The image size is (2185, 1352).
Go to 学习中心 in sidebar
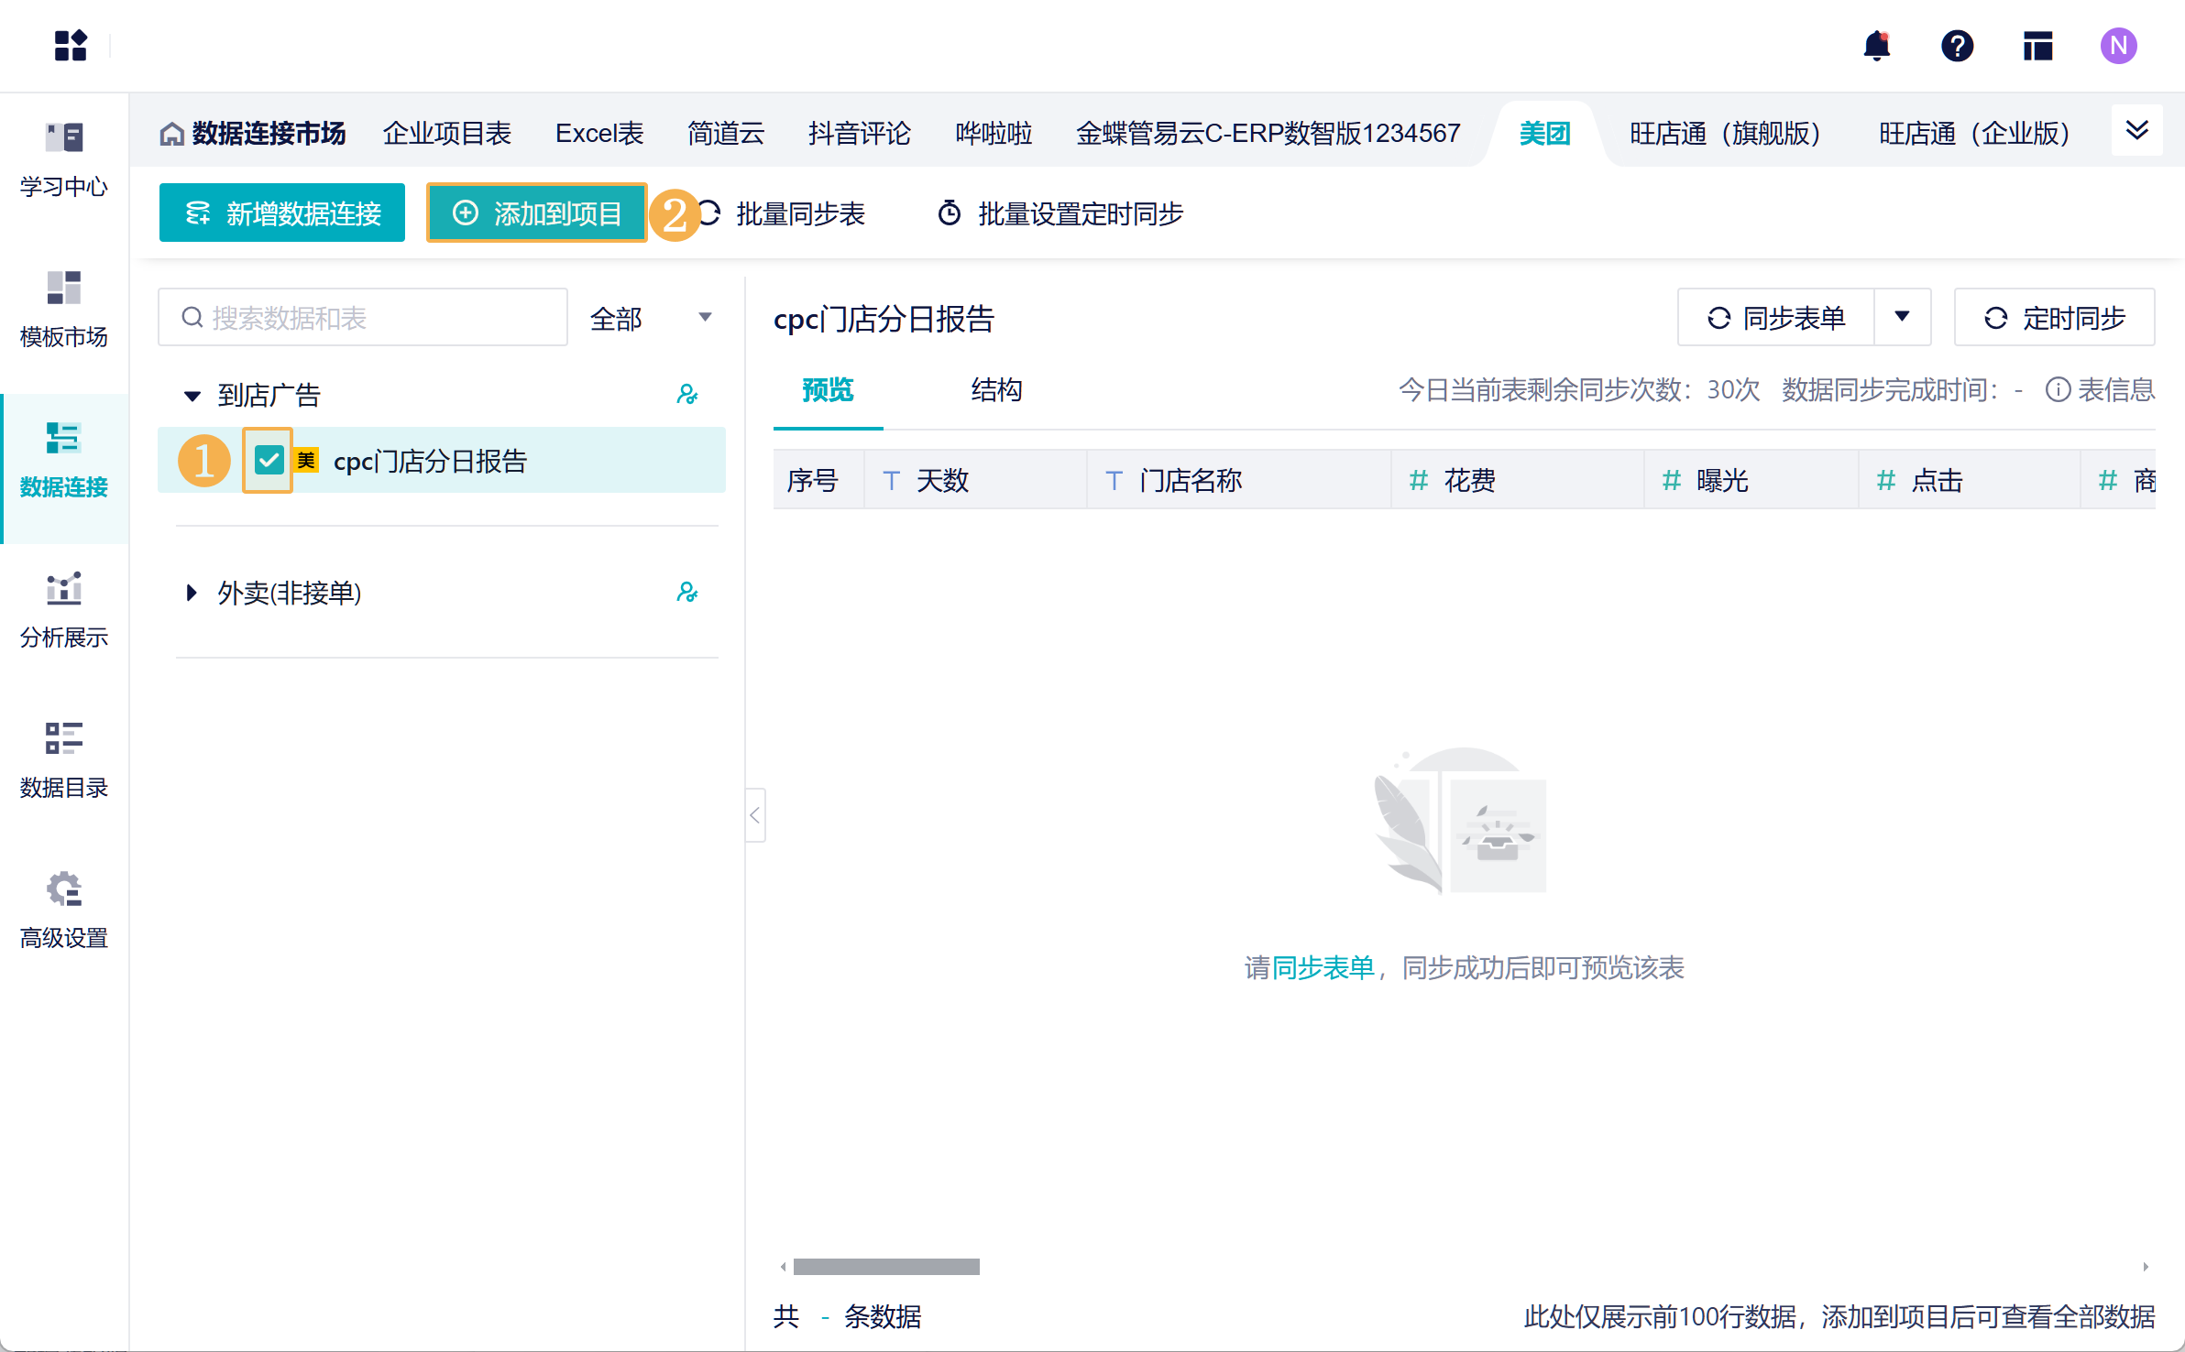[64, 160]
